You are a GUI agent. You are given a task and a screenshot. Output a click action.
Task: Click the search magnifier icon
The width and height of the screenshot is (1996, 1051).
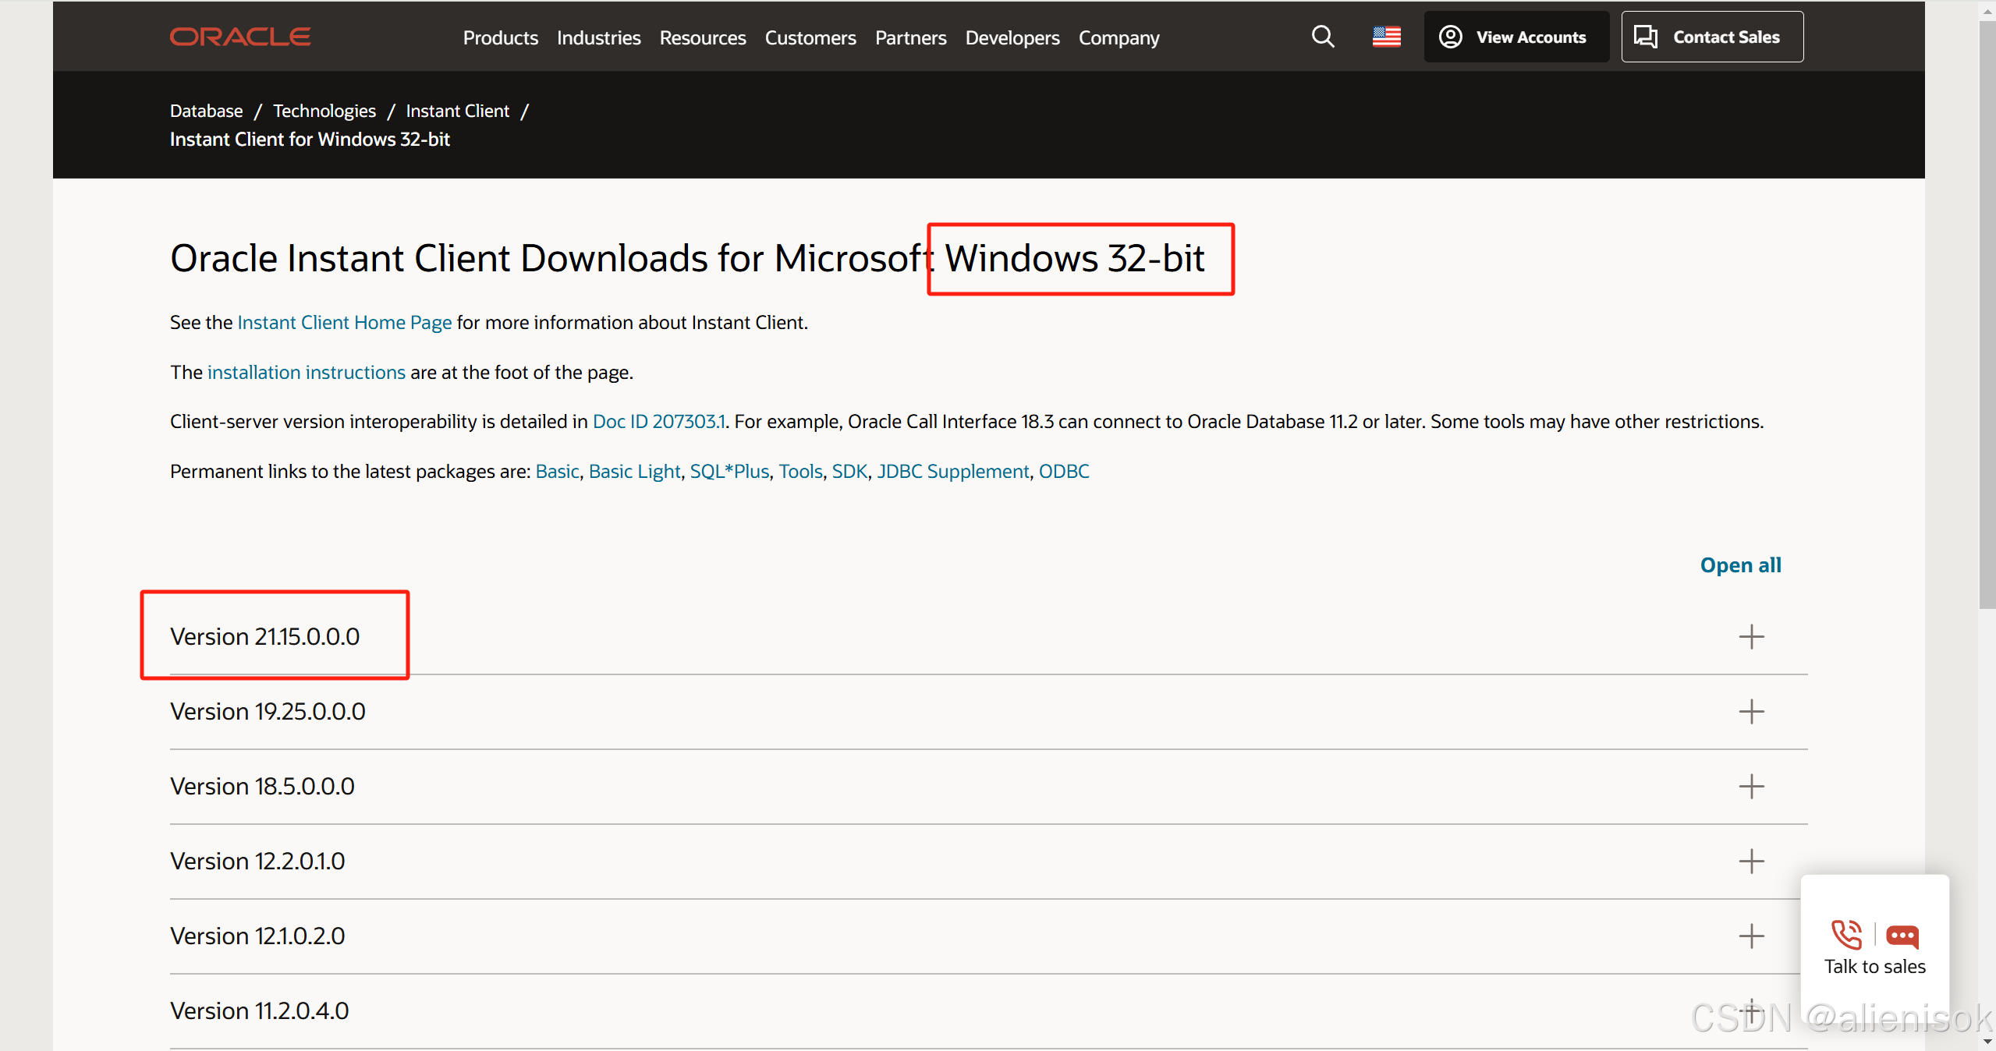pyautogui.click(x=1322, y=36)
